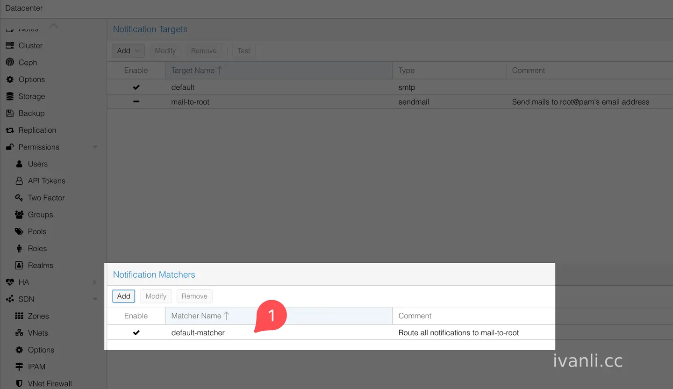Select the Storage database icon
Screen dimensions: 673x389
(10, 96)
